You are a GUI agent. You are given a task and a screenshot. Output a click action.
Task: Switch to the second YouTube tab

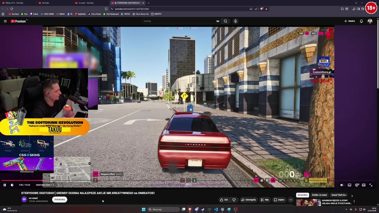pyautogui.click(x=55, y=3)
